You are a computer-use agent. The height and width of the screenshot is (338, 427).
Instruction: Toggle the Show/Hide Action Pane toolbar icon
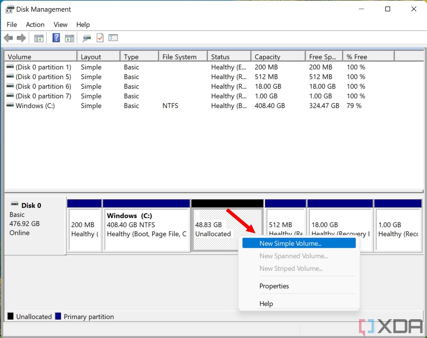coord(69,38)
